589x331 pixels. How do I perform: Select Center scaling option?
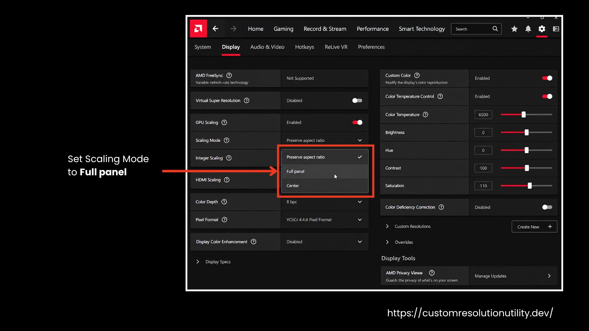(x=325, y=186)
